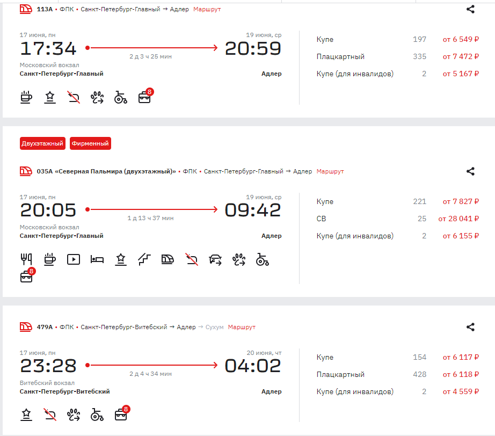495x436 pixels.
Task: Click the bed linen icon on train 035A
Action: coord(97,259)
